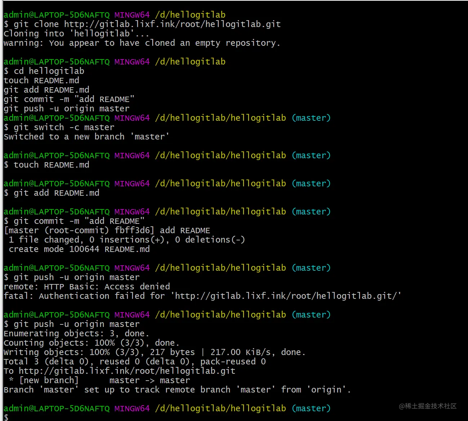Click the "$ git add README.md" command line
This screenshot has width=468, height=421.
(52, 193)
